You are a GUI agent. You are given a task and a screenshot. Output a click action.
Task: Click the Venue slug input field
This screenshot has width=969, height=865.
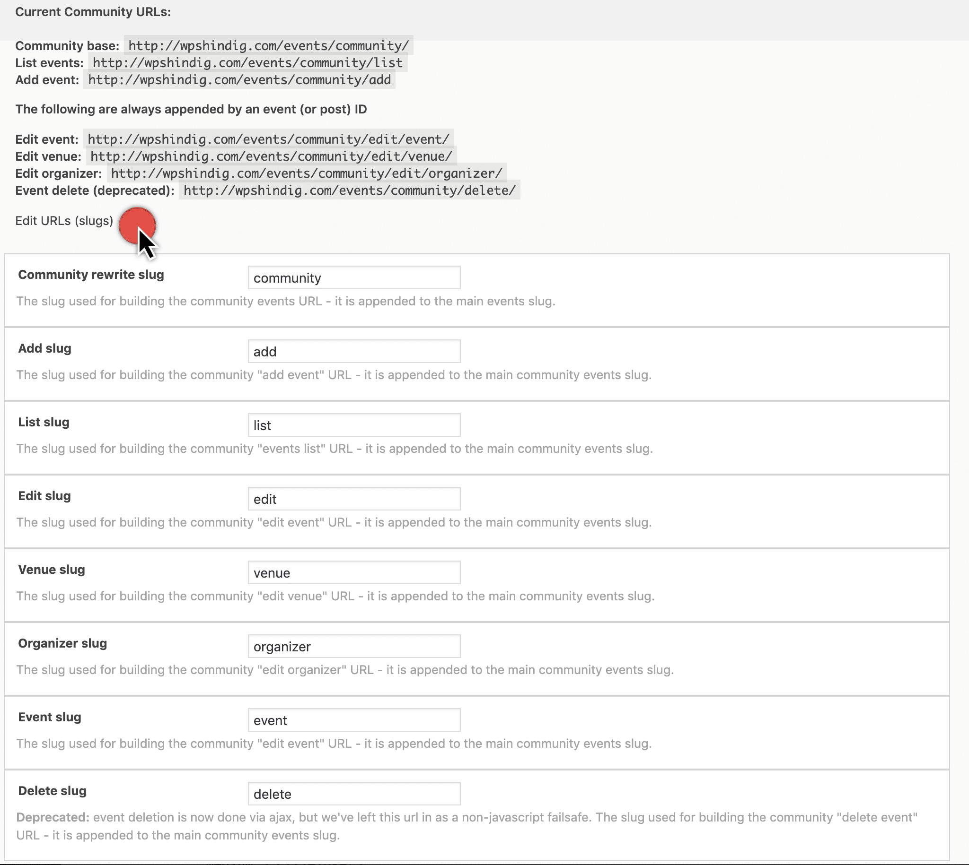point(354,572)
